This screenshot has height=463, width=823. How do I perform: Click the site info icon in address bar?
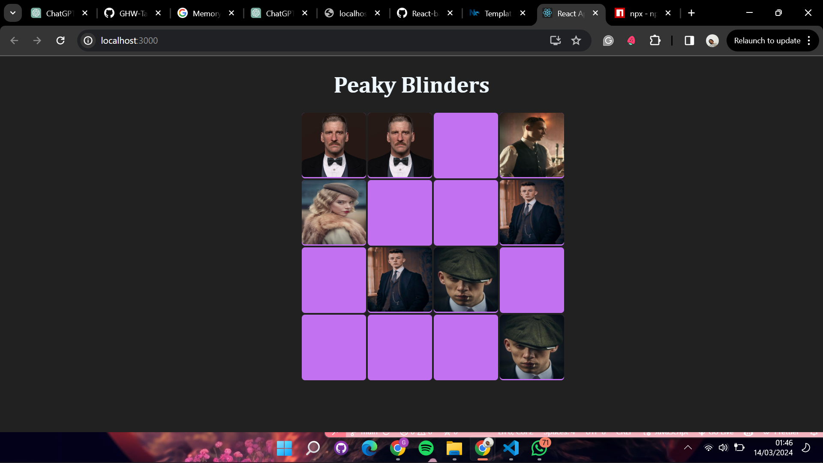pyautogui.click(x=88, y=40)
